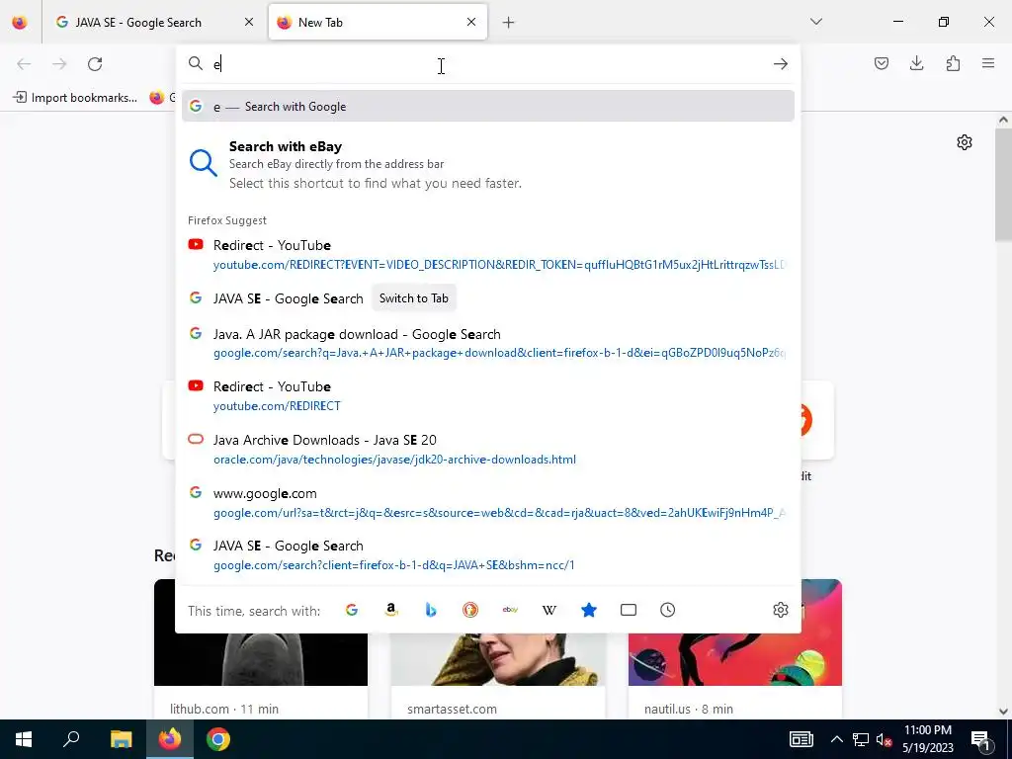
Task: Open the Downloads panel
Action: click(917, 63)
